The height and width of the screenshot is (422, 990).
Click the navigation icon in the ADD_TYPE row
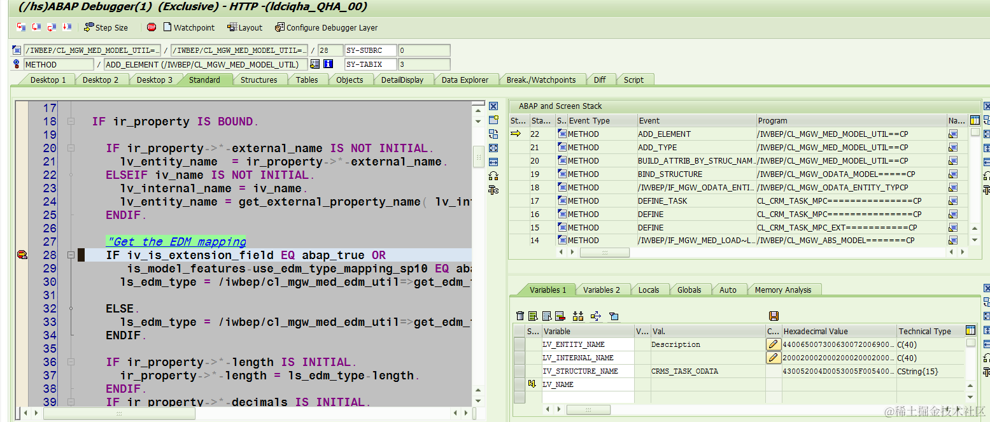tap(953, 147)
